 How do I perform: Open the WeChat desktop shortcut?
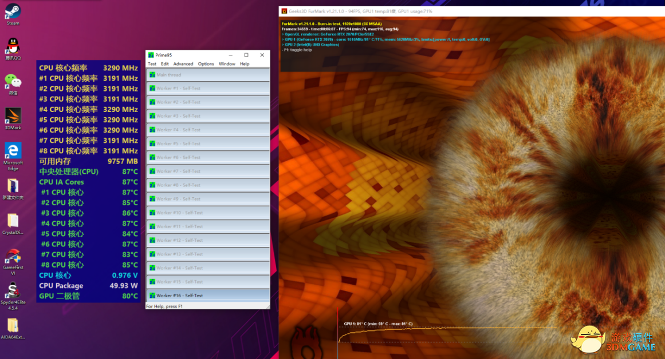pyautogui.click(x=13, y=84)
